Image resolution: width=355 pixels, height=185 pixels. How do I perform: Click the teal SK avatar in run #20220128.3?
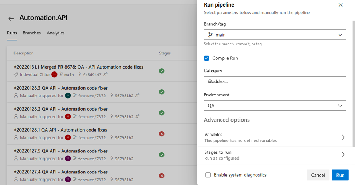pos(68,95)
